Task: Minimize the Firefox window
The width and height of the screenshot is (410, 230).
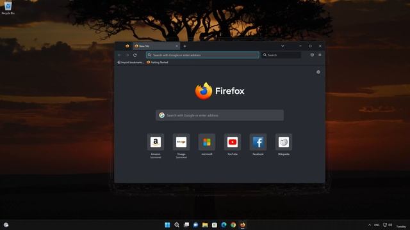Action: (x=300, y=46)
